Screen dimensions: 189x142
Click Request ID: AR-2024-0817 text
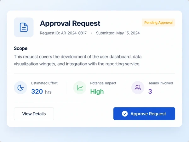[x=63, y=33]
